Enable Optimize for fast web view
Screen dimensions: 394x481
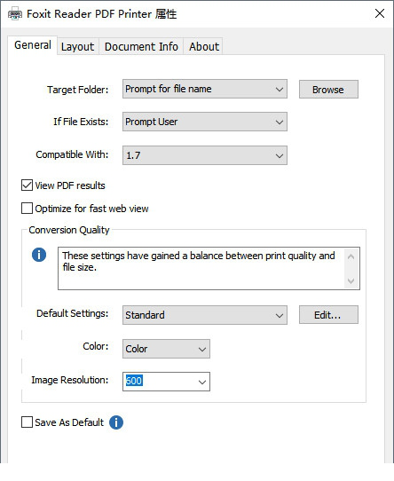pyautogui.click(x=27, y=208)
